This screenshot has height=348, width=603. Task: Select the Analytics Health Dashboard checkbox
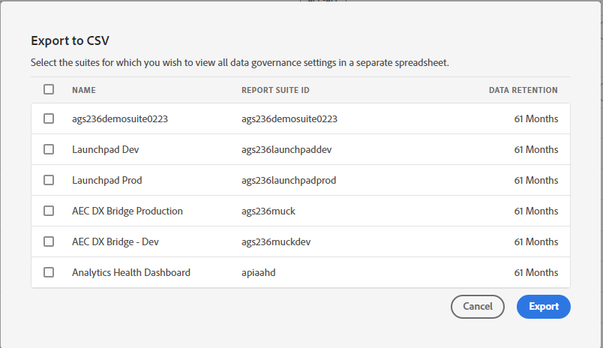pyautogui.click(x=49, y=272)
